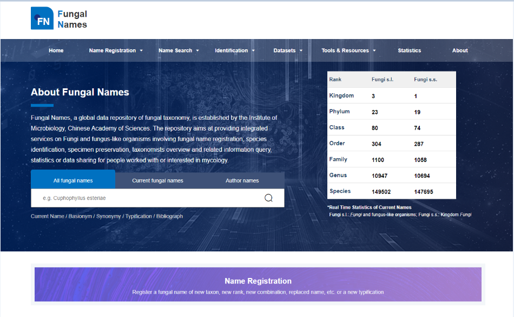514x317 pixels.
Task: Click the Order Fungi s.s. value 287
Action: pos(419,144)
